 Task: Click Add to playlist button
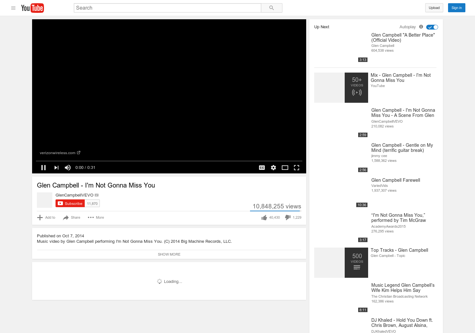[46, 217]
